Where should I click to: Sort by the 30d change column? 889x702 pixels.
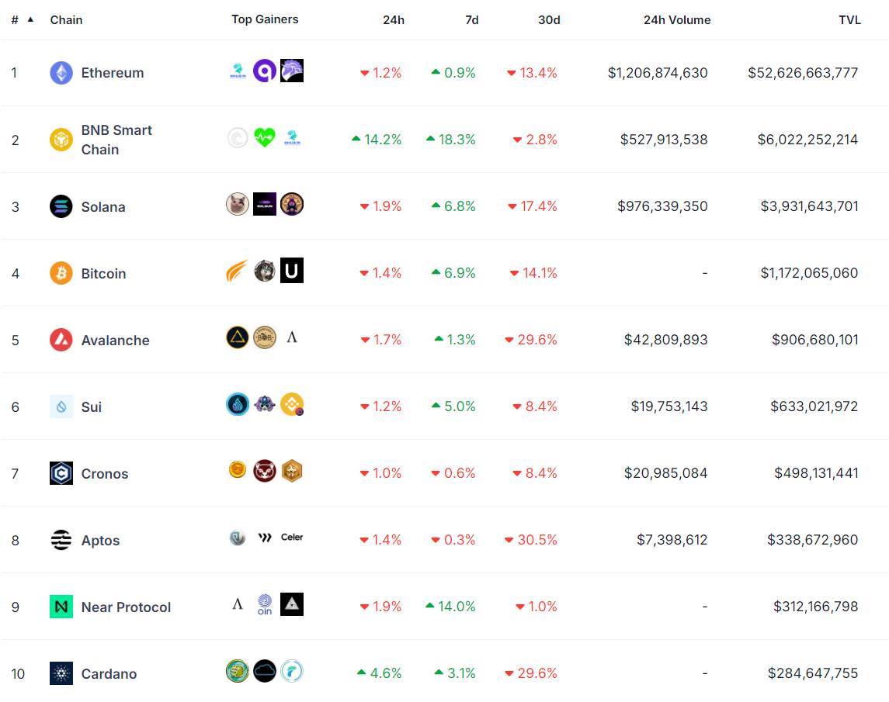549,20
